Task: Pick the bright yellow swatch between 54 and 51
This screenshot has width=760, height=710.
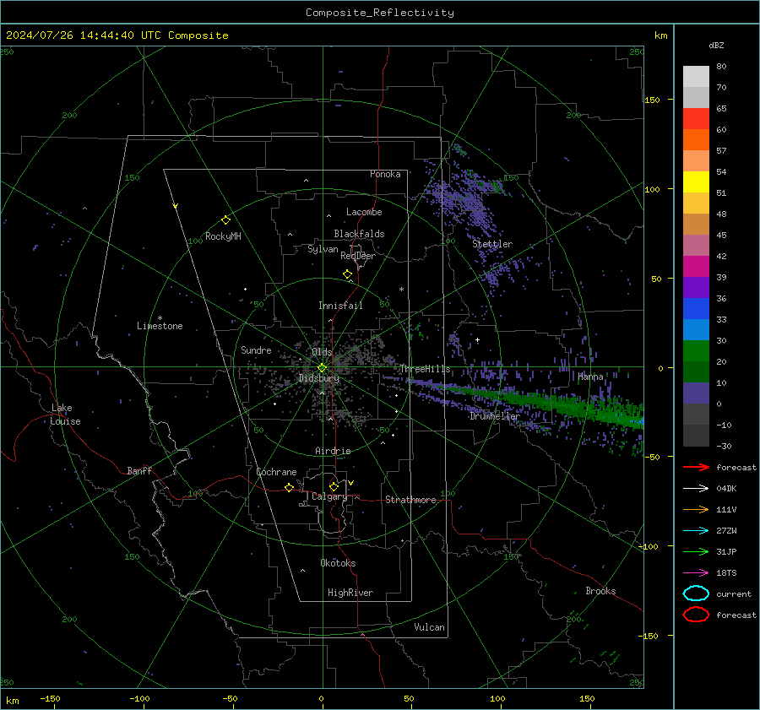Action: (696, 182)
